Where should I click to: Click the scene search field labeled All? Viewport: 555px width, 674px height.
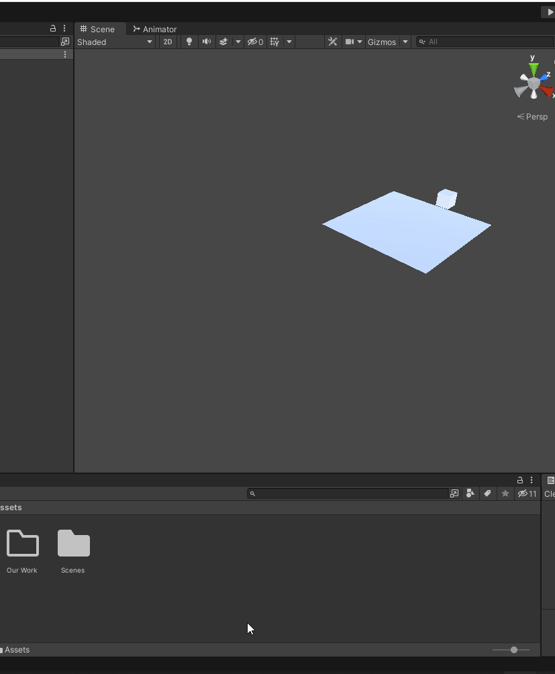click(x=485, y=42)
